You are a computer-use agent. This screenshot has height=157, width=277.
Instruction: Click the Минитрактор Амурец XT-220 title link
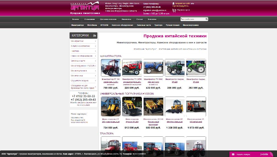pos(175,80)
